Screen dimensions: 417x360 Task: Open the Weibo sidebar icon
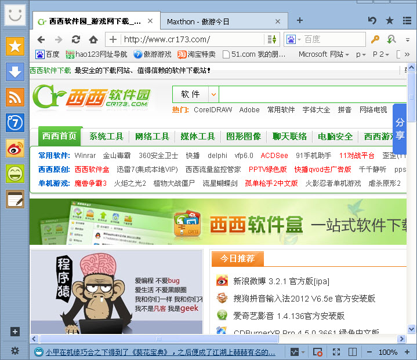15,148
